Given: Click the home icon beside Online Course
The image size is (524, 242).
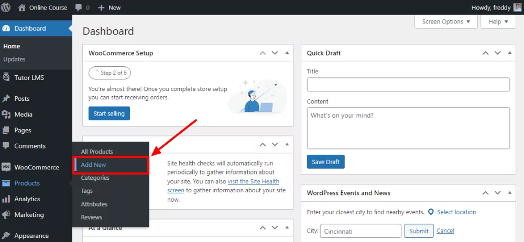Looking at the screenshot, I should point(21,7).
